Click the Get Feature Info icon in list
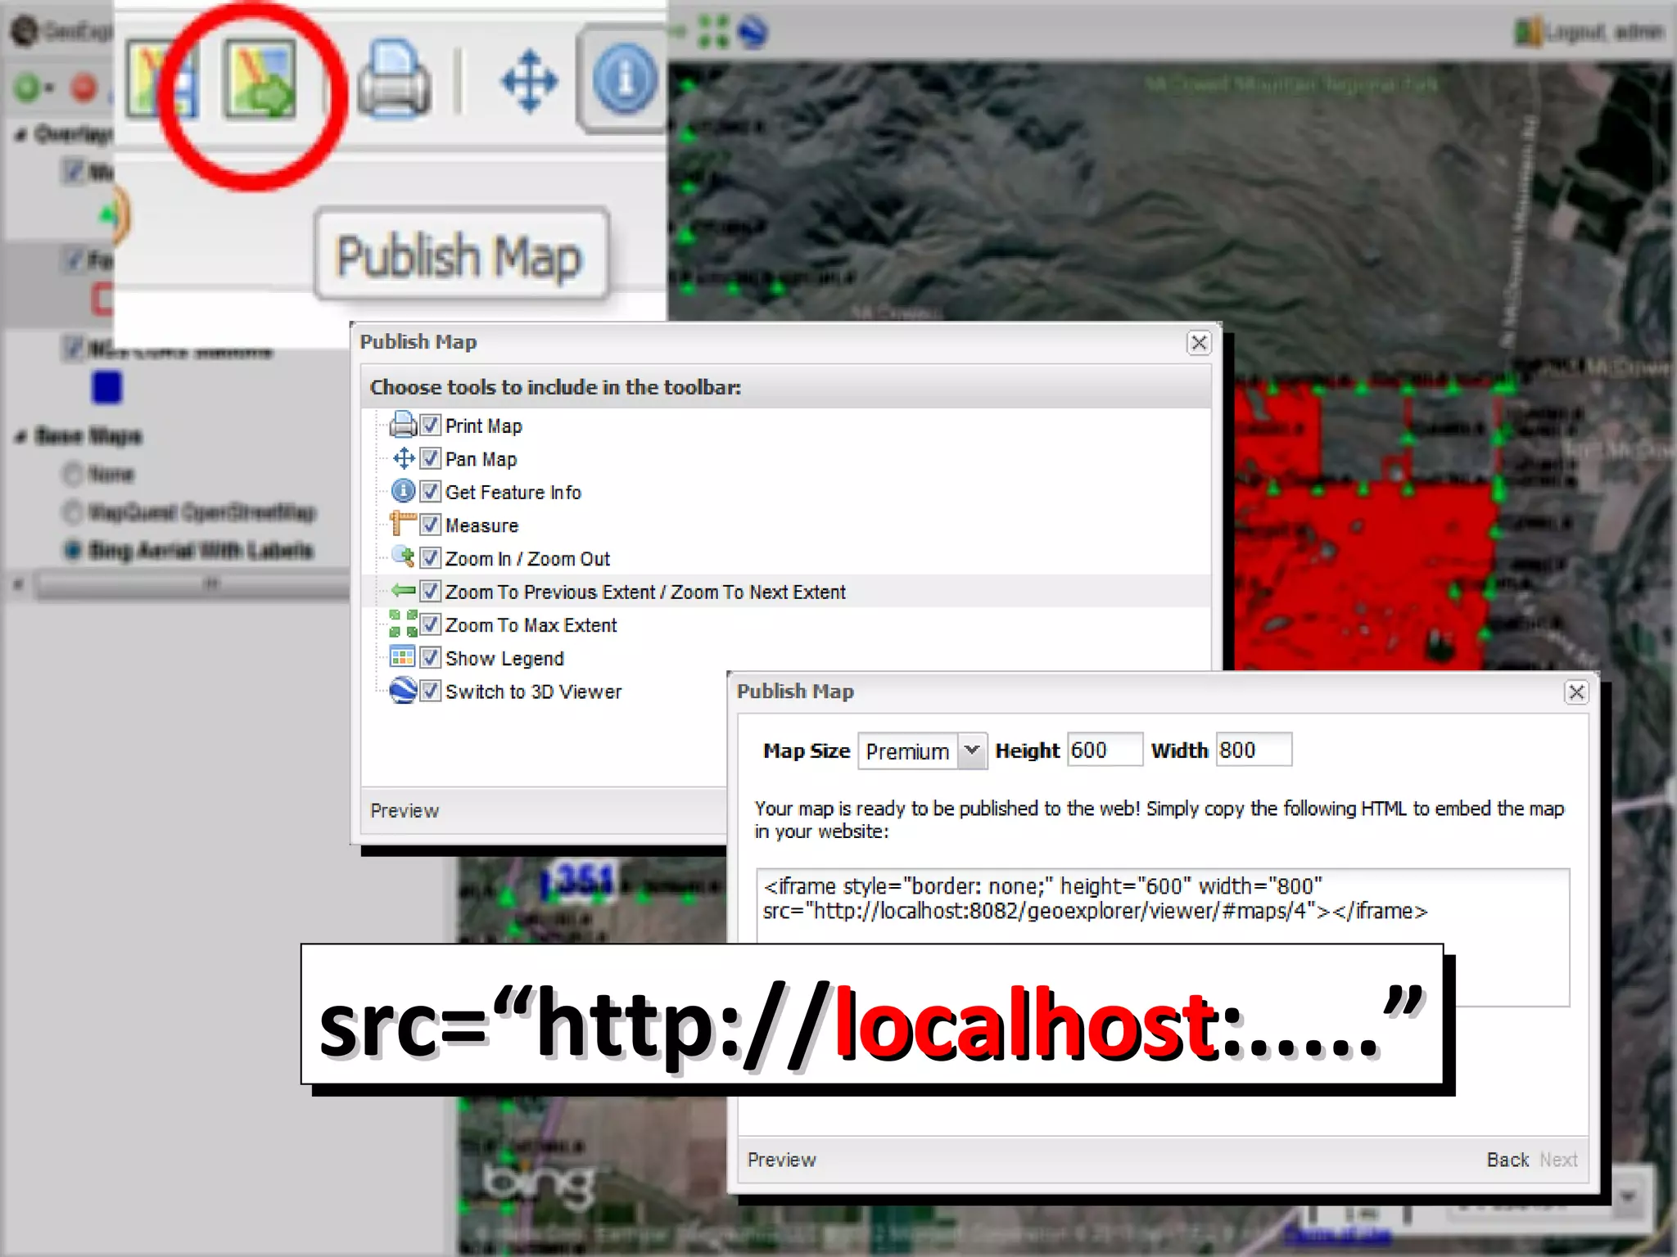The height and width of the screenshot is (1257, 1677). 403,491
